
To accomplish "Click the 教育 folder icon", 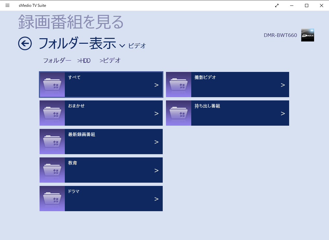I will (x=52, y=170).
